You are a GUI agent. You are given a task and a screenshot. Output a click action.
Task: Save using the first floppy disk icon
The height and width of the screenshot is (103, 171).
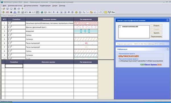pyautogui.click(x=7, y=9)
